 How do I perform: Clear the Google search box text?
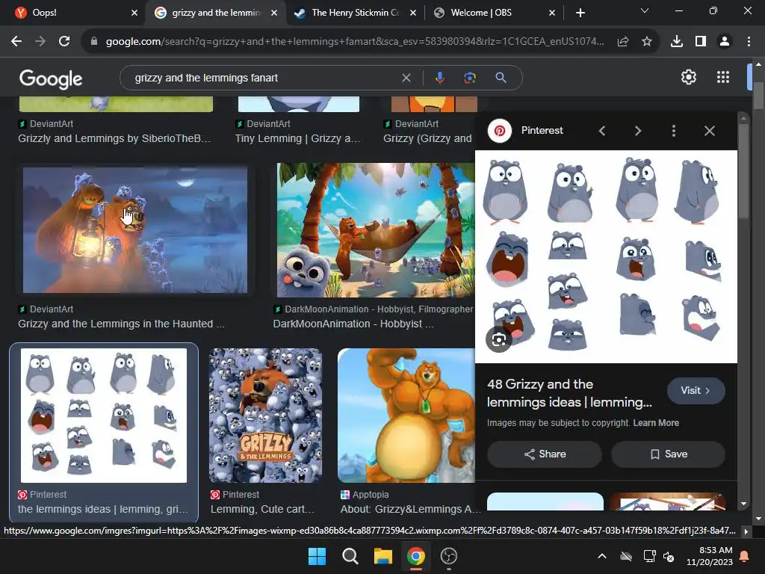[x=406, y=78]
